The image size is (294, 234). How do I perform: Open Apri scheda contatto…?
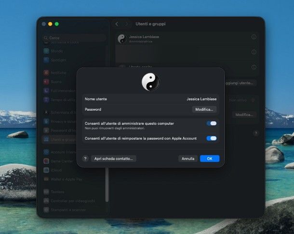click(113, 158)
